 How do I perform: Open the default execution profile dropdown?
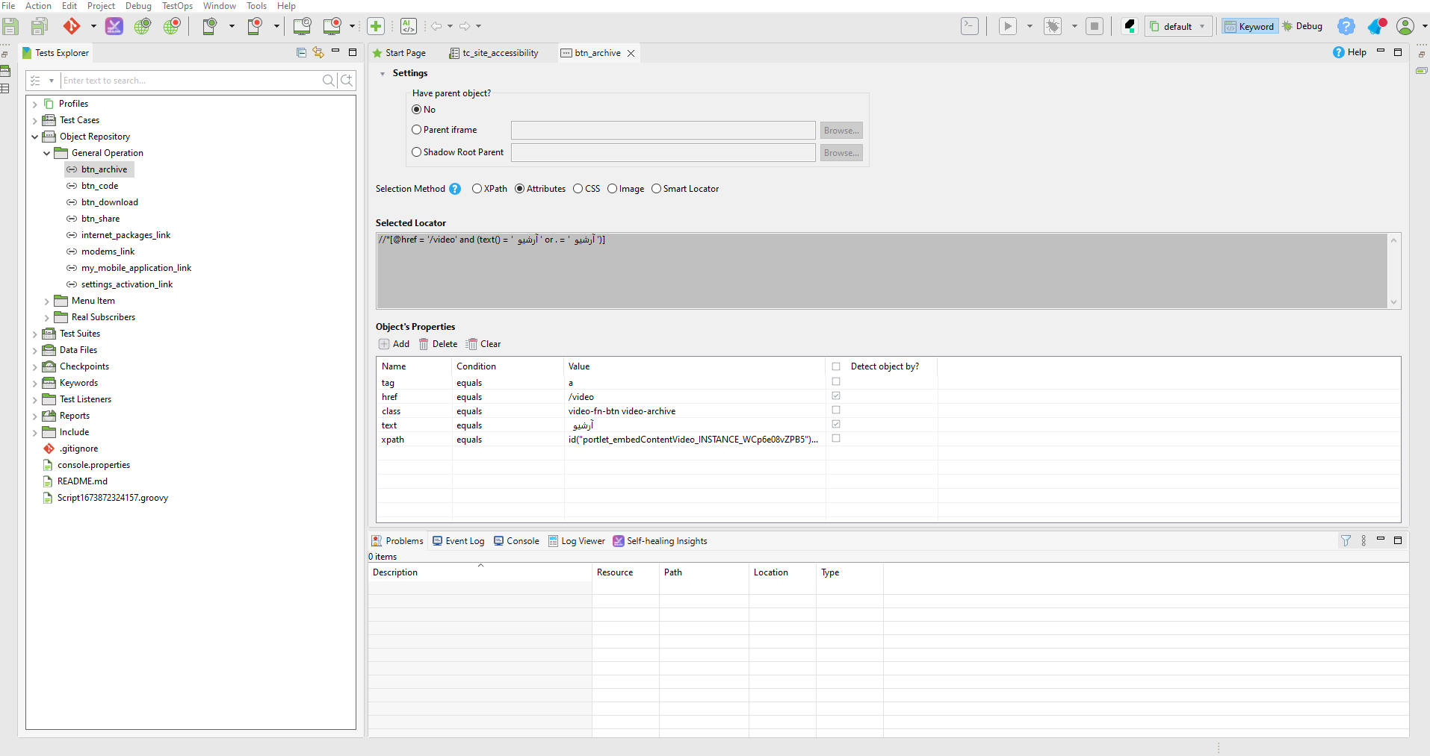(x=1178, y=26)
